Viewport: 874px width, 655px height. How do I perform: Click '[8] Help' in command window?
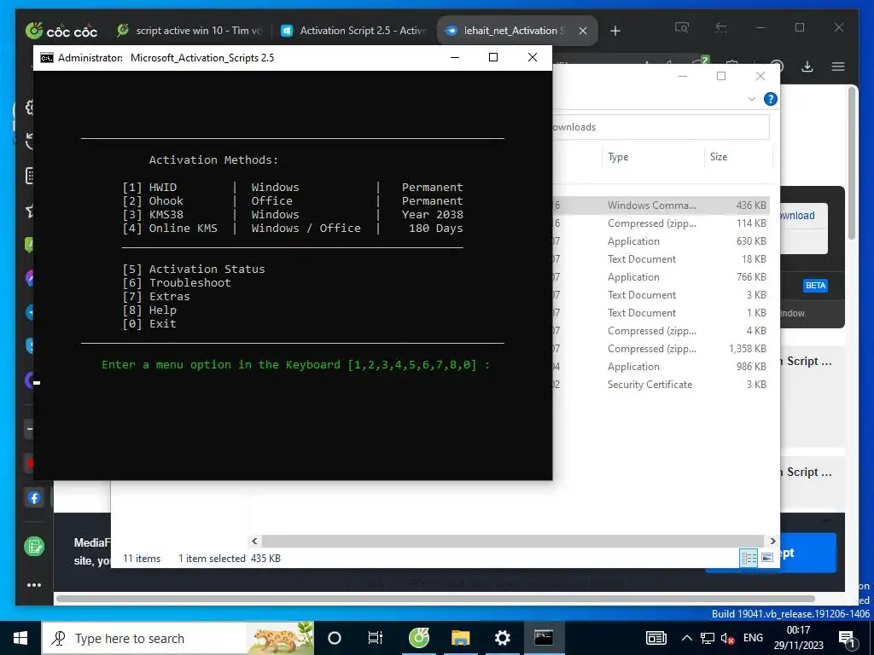coord(149,310)
